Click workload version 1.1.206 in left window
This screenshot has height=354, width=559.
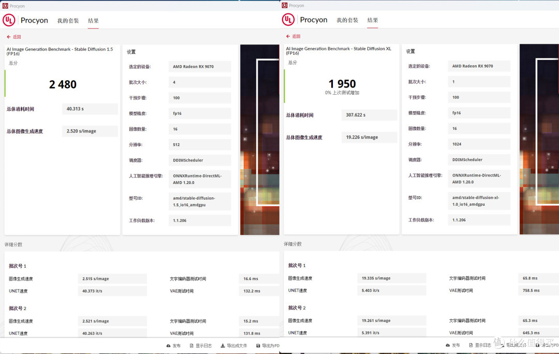click(x=200, y=220)
